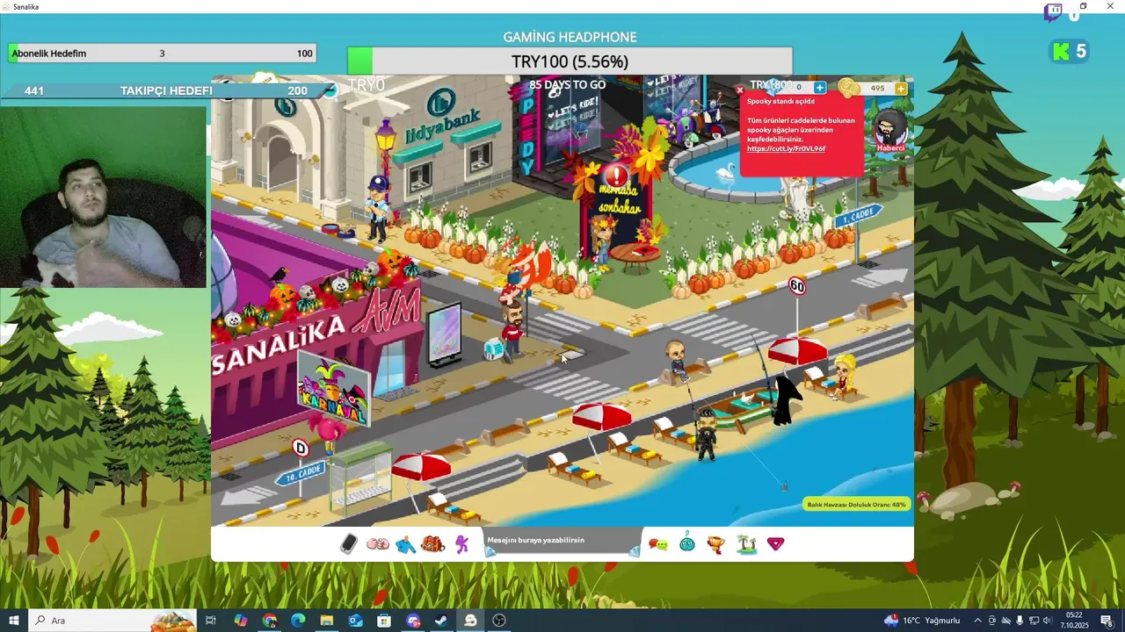1125x632 pixels.
Task: Click the police officer character
Action: pyautogui.click(x=377, y=207)
